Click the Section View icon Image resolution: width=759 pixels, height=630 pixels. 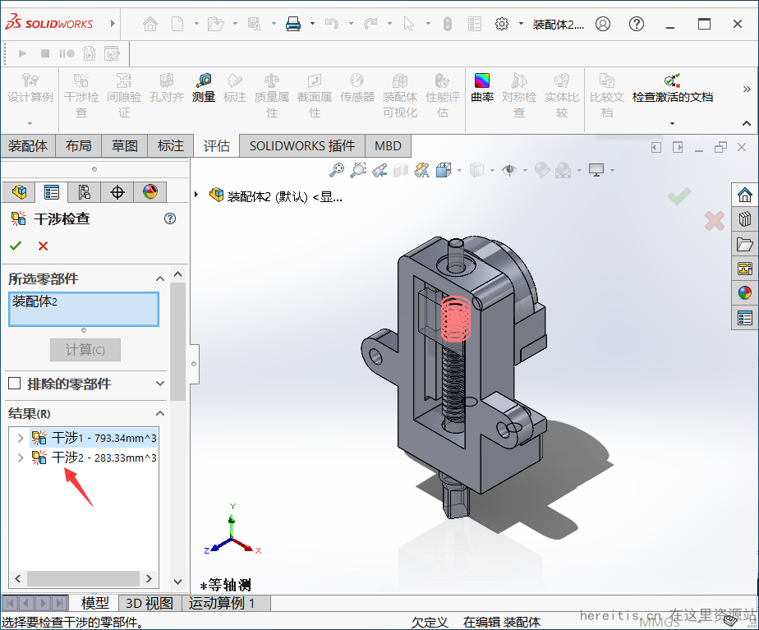tap(401, 170)
